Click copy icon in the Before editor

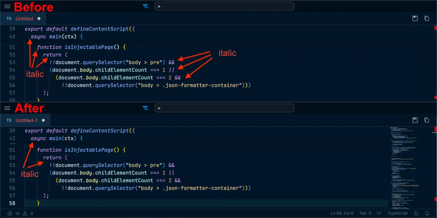(427, 19)
